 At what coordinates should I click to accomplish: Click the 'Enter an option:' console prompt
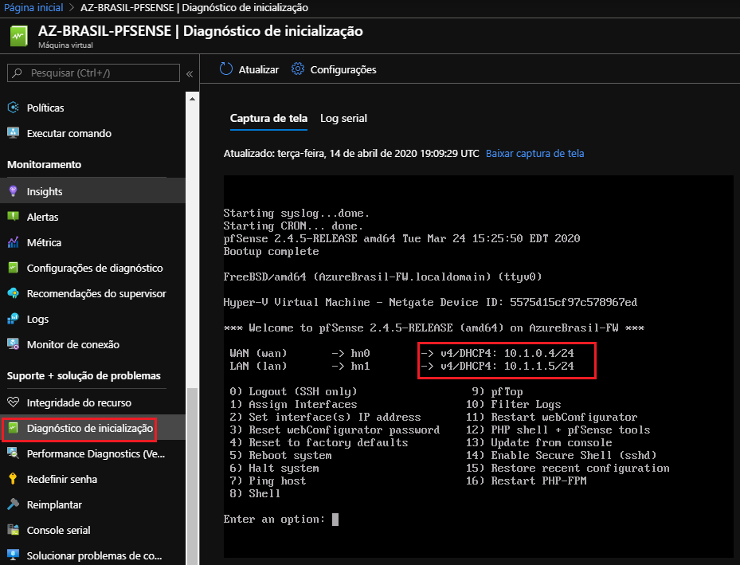274,519
